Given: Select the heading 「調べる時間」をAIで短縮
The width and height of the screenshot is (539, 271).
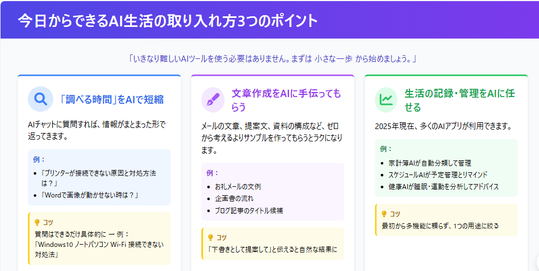Looking at the screenshot, I should click(112, 99).
